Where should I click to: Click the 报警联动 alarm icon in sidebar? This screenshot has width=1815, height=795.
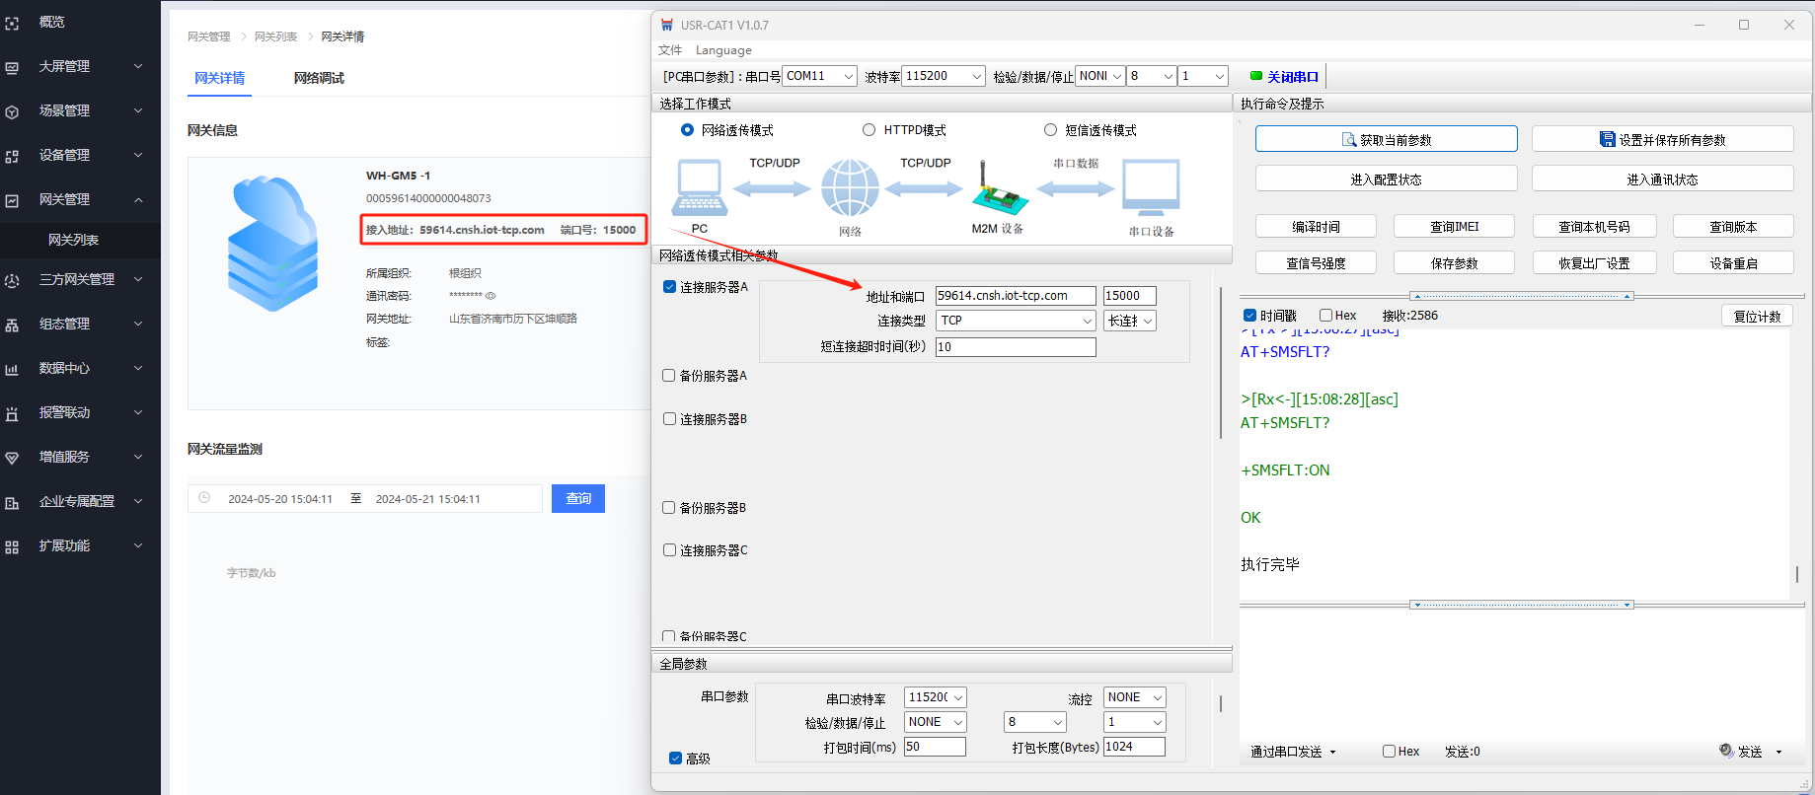pos(13,413)
